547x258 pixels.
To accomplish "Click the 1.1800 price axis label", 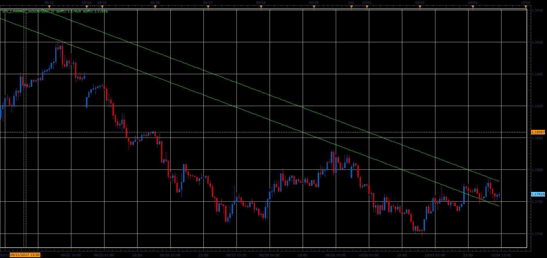I will pos(538,170).
